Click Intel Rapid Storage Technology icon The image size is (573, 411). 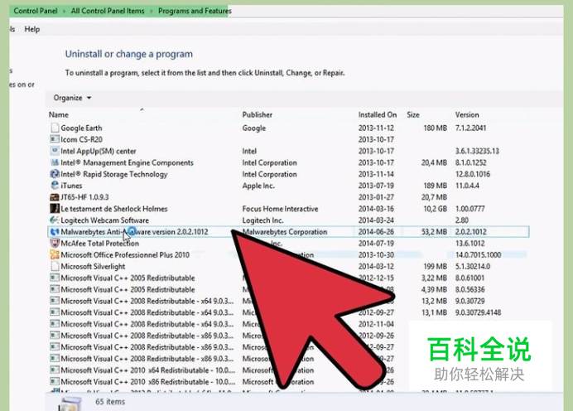[x=55, y=174]
